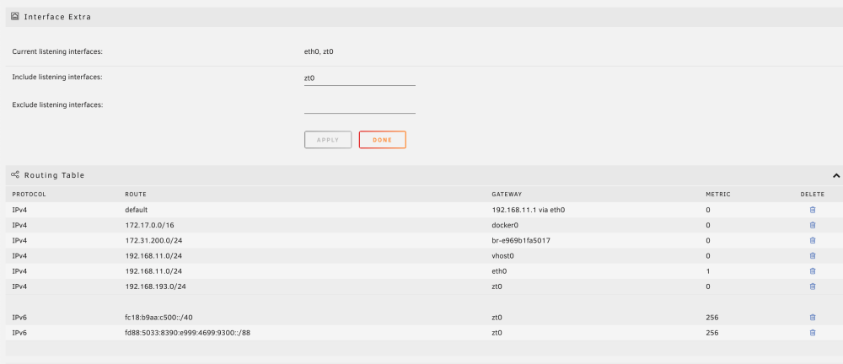Select the 192.168.193.0/24 route cell

click(x=155, y=286)
